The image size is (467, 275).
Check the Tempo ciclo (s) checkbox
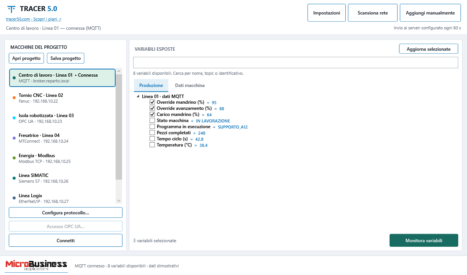[152, 139]
